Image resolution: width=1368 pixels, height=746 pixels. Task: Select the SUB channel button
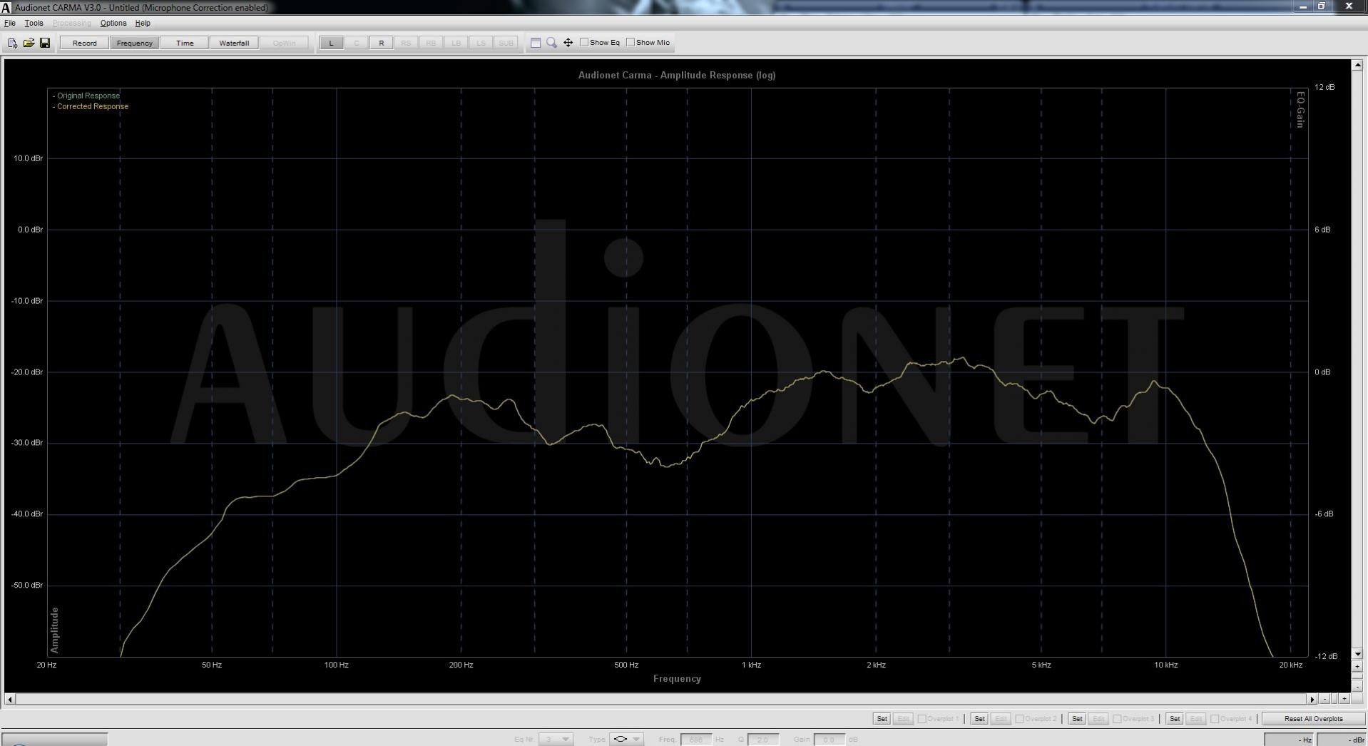(x=506, y=43)
